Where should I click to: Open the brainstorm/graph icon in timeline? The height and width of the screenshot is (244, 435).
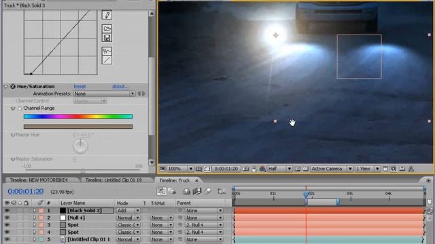222,191
